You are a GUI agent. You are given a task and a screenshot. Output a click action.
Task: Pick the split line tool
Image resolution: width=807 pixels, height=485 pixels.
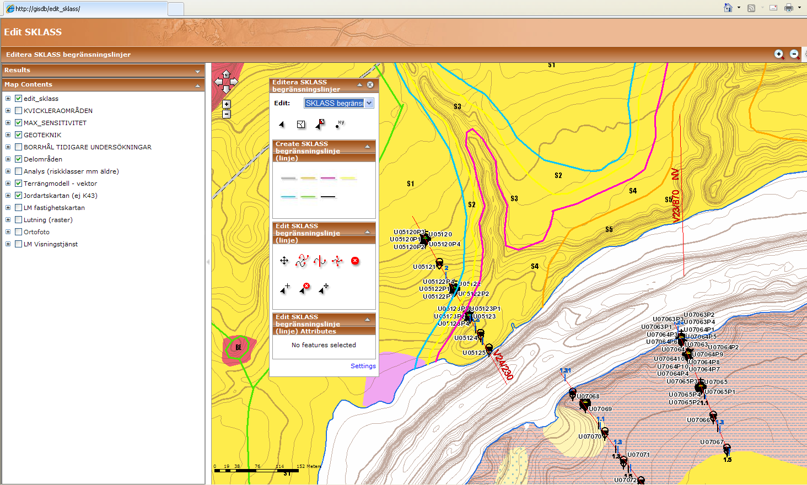320,261
